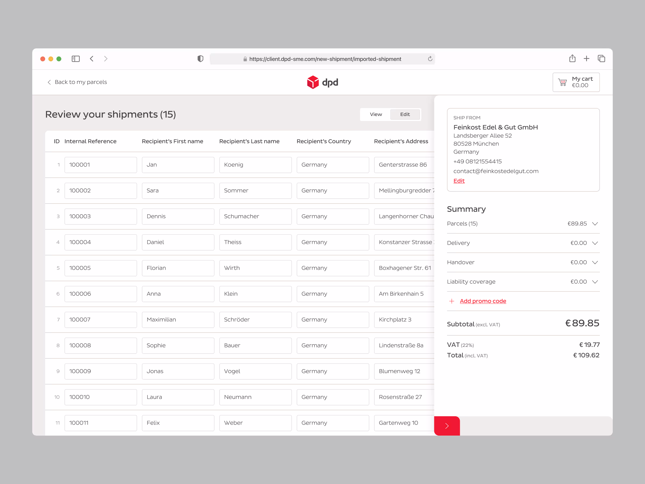Click the DPD logo
Image resolution: width=645 pixels, height=484 pixels.
coord(322,82)
